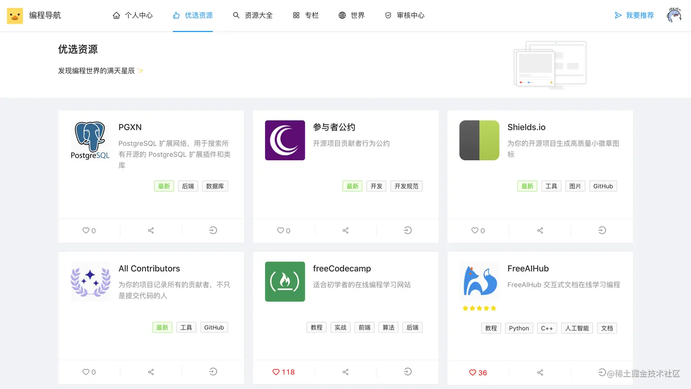
Task: Visit 参与者公约 via the arrow icon
Action: 408,230
